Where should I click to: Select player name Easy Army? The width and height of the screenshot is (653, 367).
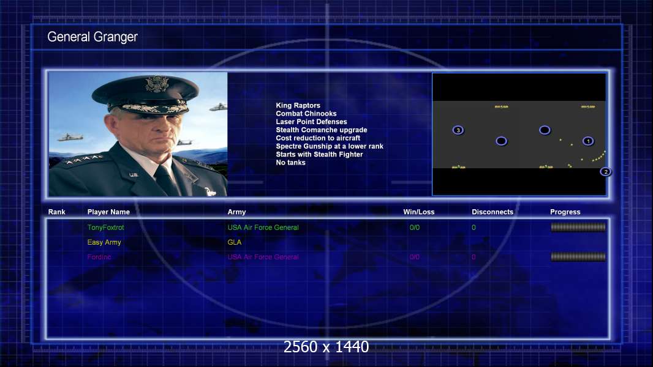pyautogui.click(x=104, y=242)
